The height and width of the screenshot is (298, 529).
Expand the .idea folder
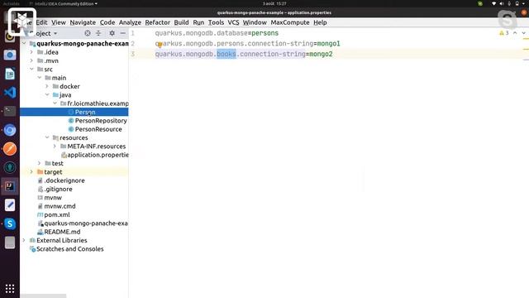pyautogui.click(x=31, y=52)
